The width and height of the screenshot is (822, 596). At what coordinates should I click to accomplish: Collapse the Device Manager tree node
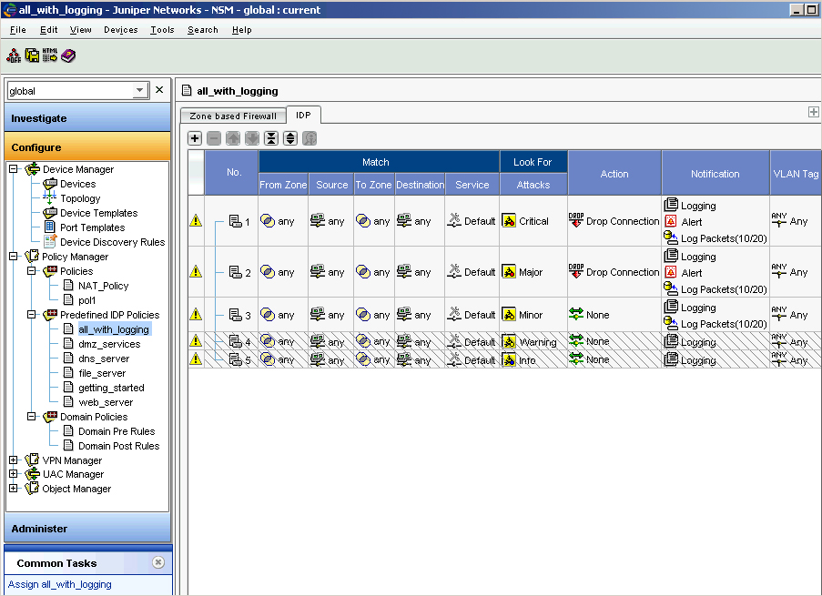[14, 169]
